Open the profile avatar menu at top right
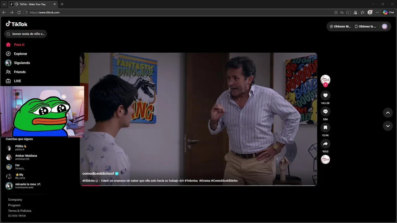397x223 pixels. [x=385, y=26]
